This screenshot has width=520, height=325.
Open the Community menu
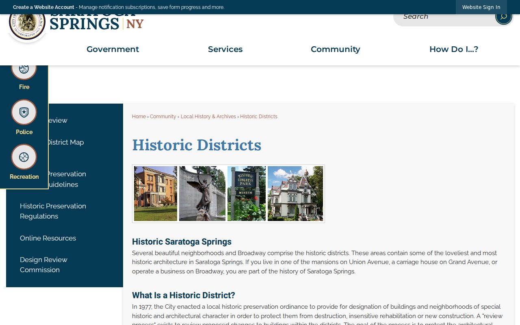coord(335,49)
